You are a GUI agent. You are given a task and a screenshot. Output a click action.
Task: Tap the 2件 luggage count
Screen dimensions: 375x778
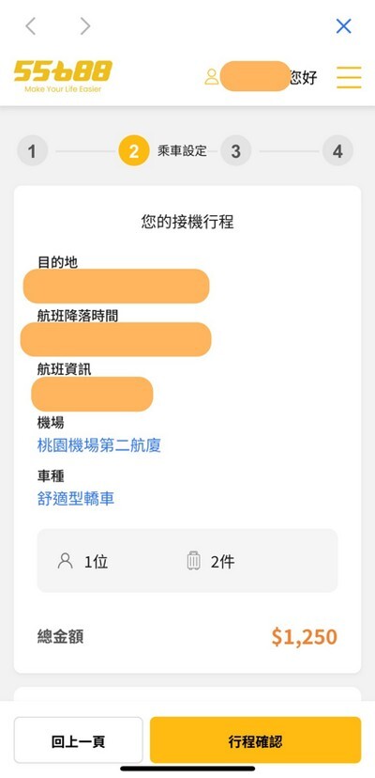223,562
